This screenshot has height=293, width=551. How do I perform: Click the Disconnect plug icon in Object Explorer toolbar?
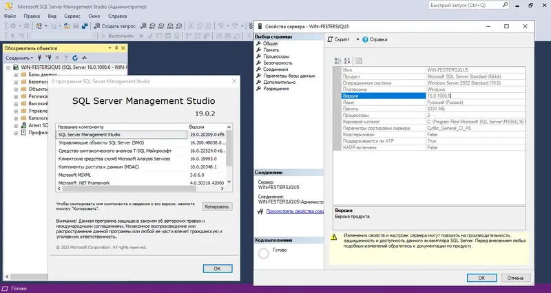(x=48, y=58)
